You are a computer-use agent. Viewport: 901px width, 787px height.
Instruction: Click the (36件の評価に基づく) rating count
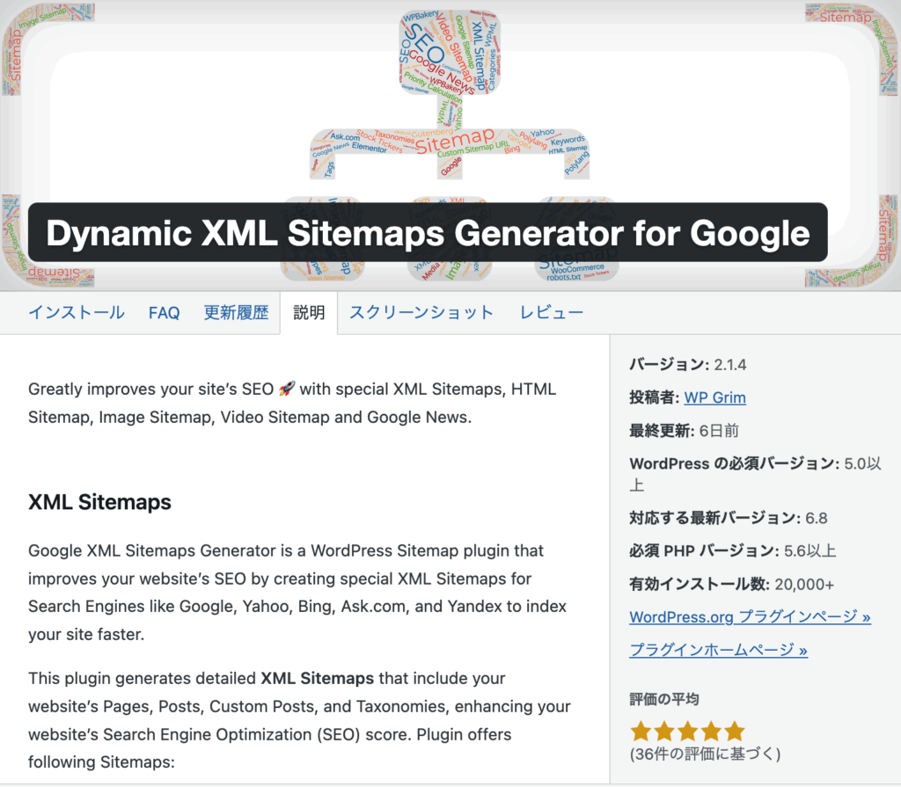(x=705, y=754)
